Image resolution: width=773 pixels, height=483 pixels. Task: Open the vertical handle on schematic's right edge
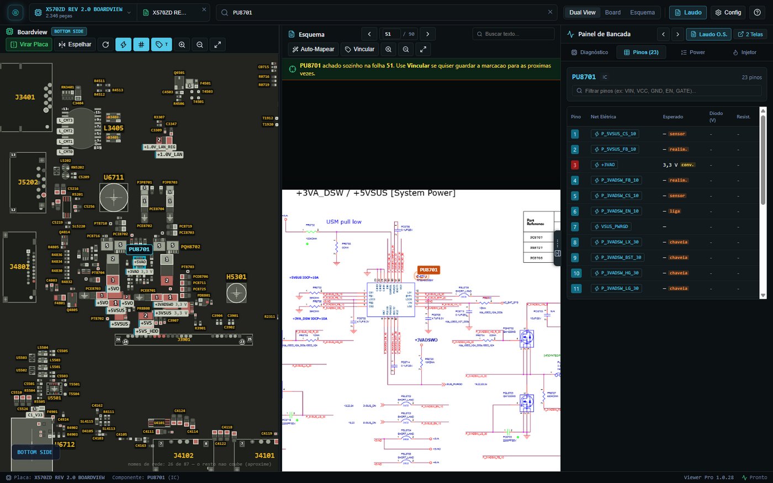coord(557,248)
